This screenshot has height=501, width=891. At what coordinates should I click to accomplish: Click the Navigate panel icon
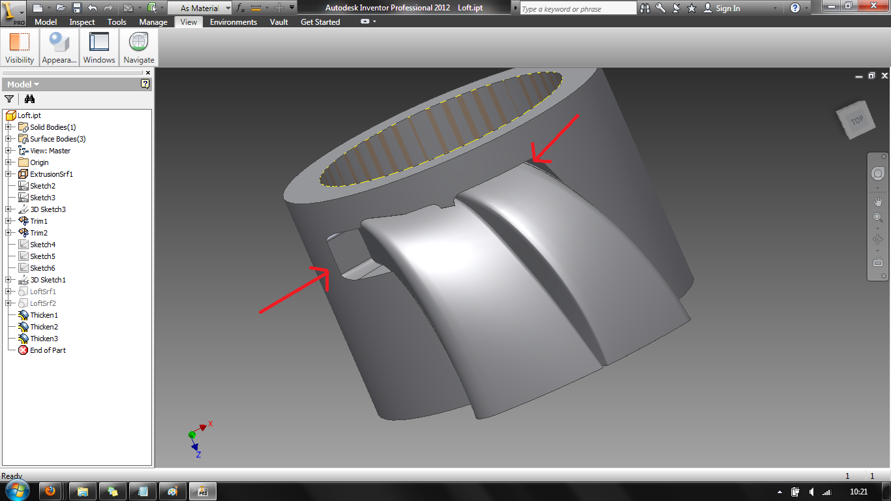138,48
